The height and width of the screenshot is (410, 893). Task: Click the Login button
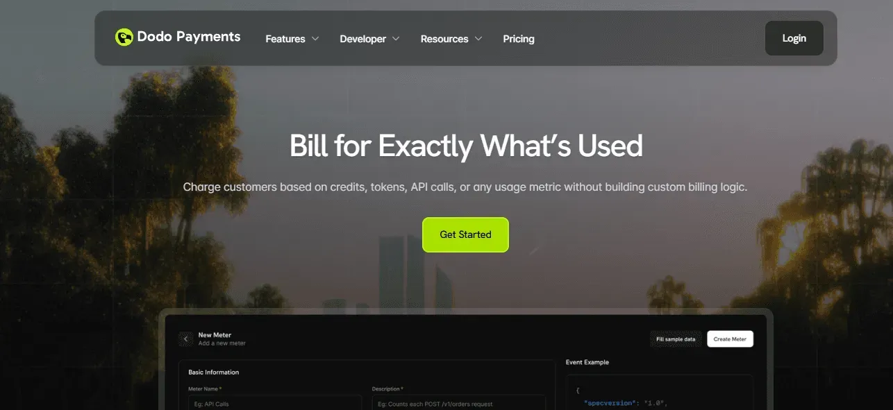coord(794,38)
